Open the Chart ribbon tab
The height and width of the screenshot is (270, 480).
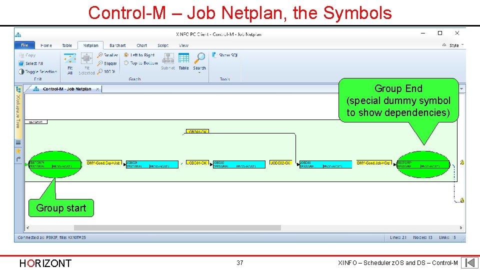tap(141, 45)
